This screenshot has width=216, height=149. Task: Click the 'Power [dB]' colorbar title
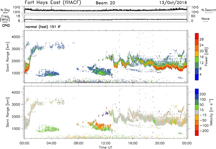206,57
